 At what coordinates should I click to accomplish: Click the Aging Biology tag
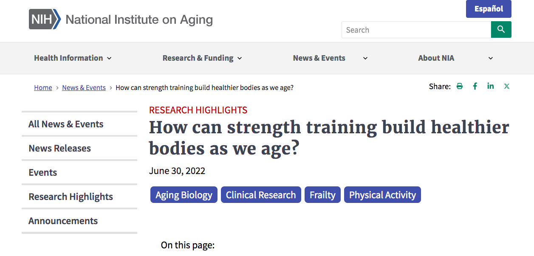coord(184,195)
